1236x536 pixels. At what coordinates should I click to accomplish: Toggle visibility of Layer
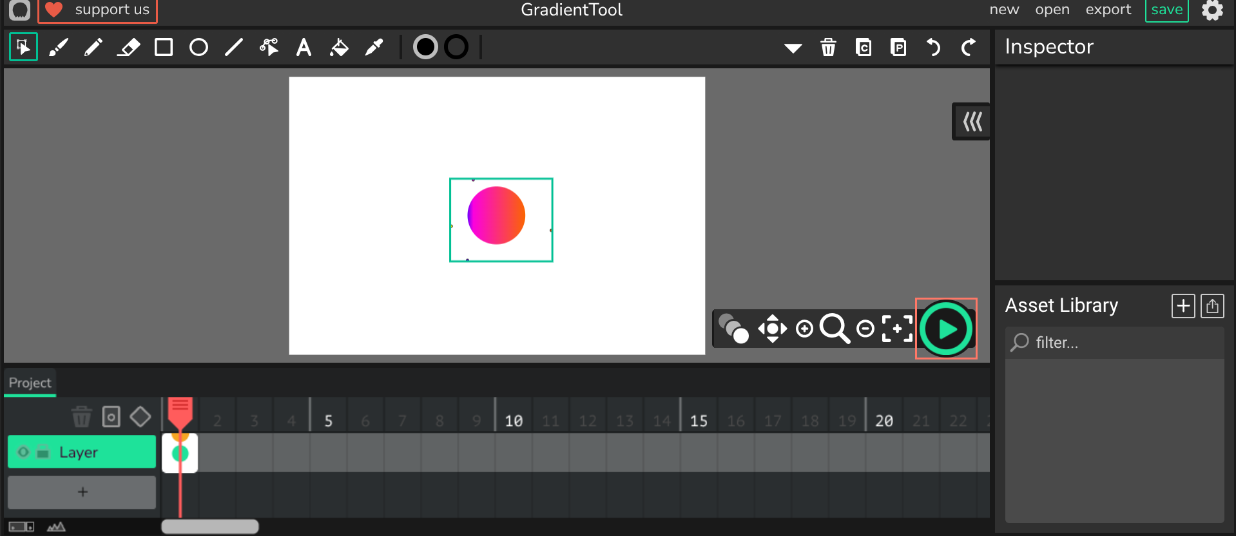[23, 452]
